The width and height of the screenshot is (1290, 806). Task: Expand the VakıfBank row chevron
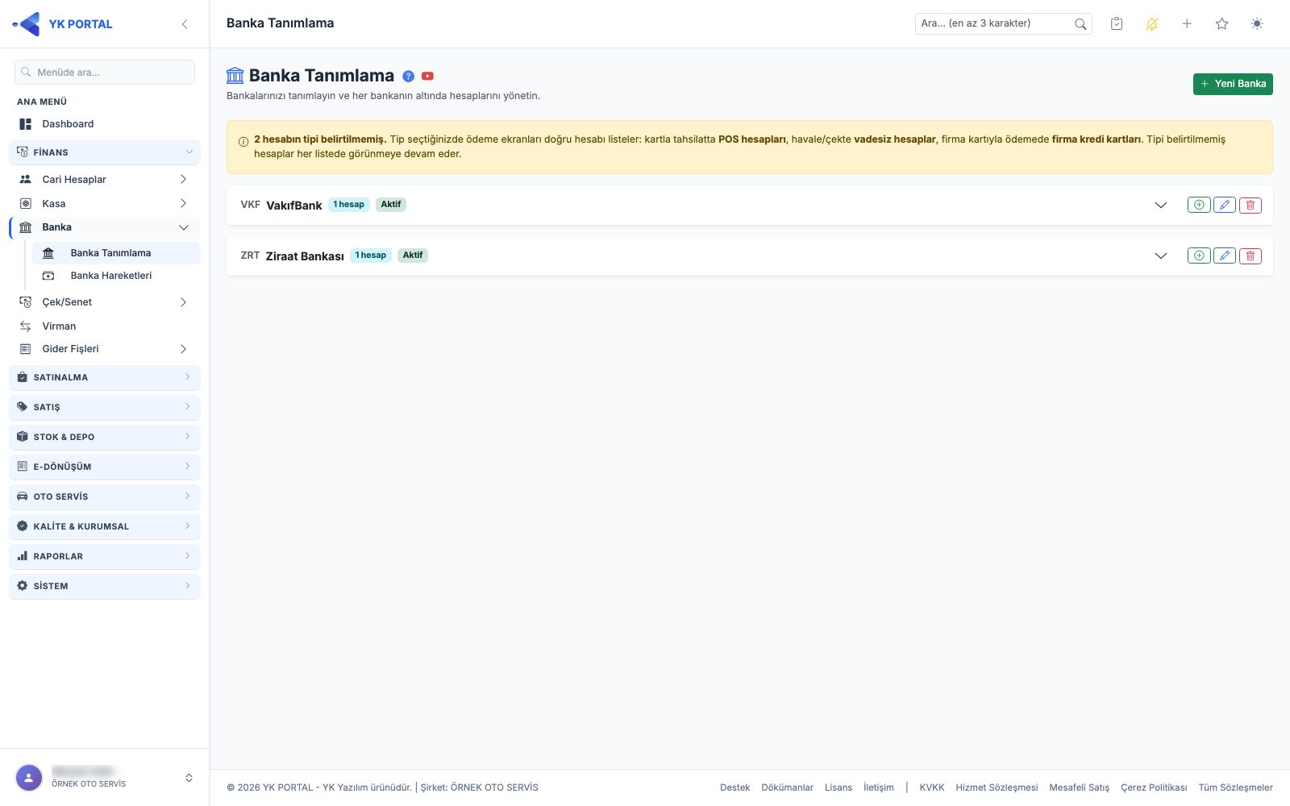pyautogui.click(x=1161, y=206)
